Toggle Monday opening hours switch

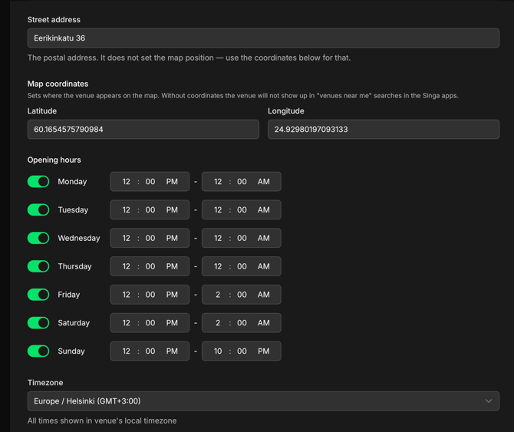(38, 182)
